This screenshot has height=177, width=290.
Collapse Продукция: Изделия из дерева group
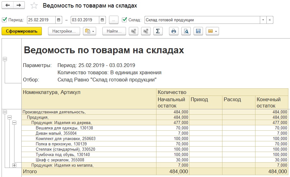click(14, 122)
